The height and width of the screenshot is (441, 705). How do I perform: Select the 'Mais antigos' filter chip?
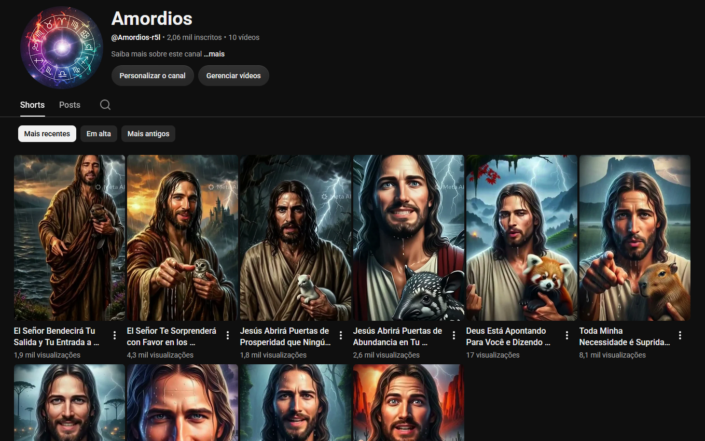tap(148, 134)
